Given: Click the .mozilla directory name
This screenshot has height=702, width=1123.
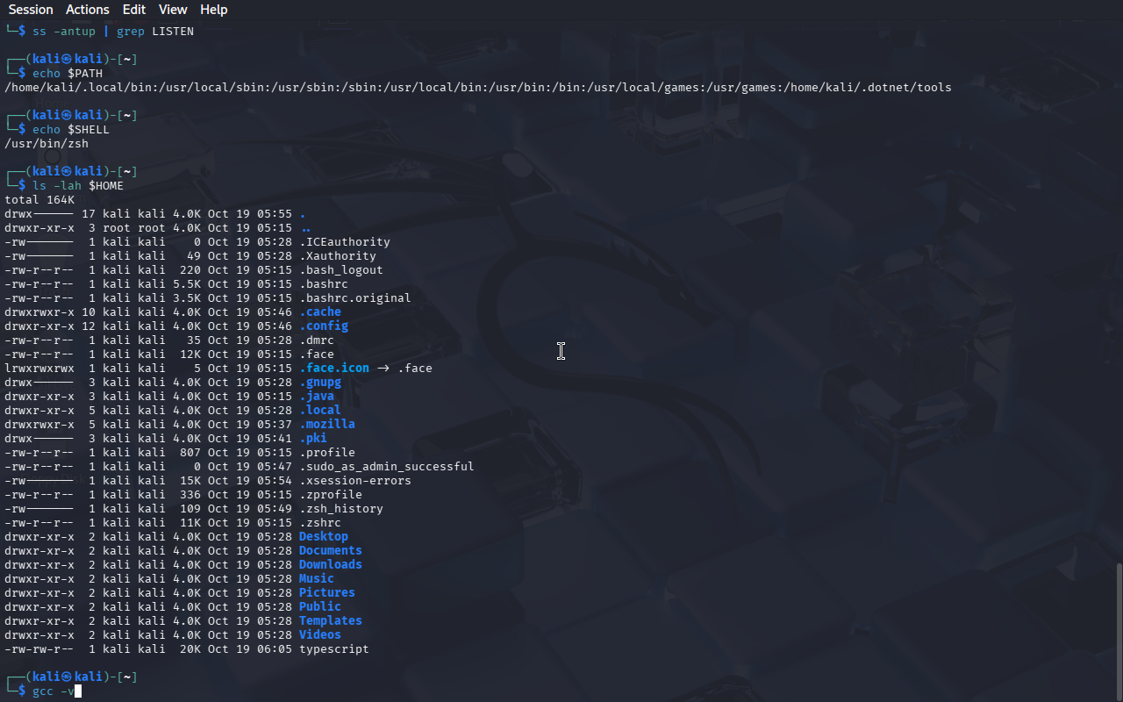Looking at the screenshot, I should pyautogui.click(x=326, y=424).
